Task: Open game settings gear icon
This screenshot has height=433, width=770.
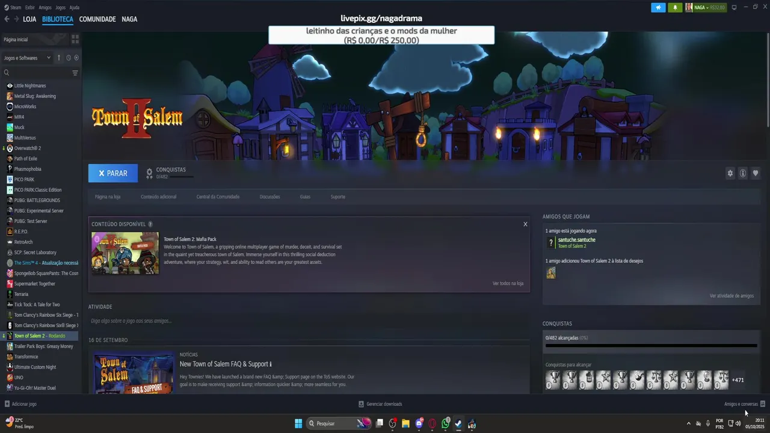Action: coord(730,173)
